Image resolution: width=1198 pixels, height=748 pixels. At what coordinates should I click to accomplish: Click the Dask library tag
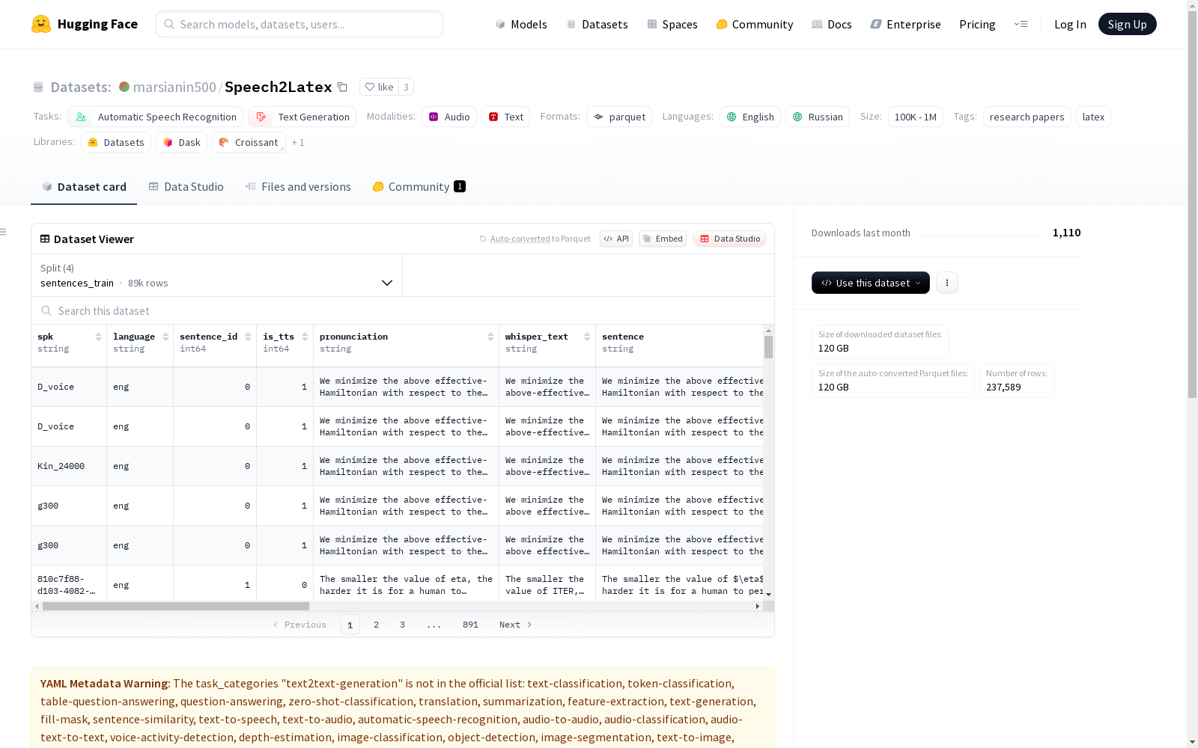pyautogui.click(x=182, y=142)
